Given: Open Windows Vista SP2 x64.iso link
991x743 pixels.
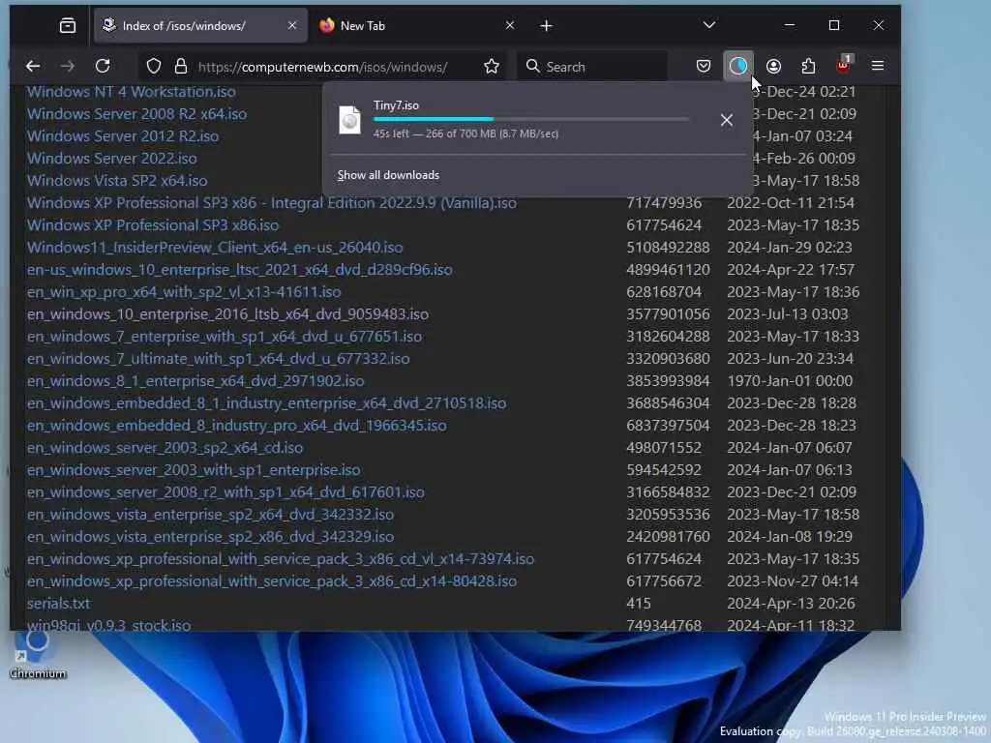Looking at the screenshot, I should pos(117,181).
